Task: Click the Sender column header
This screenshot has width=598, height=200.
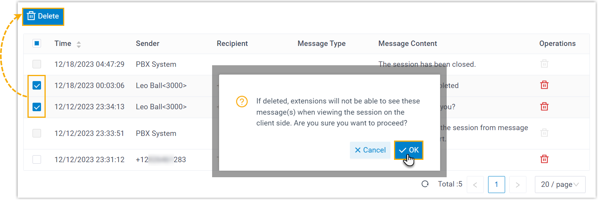Action: 147,44
